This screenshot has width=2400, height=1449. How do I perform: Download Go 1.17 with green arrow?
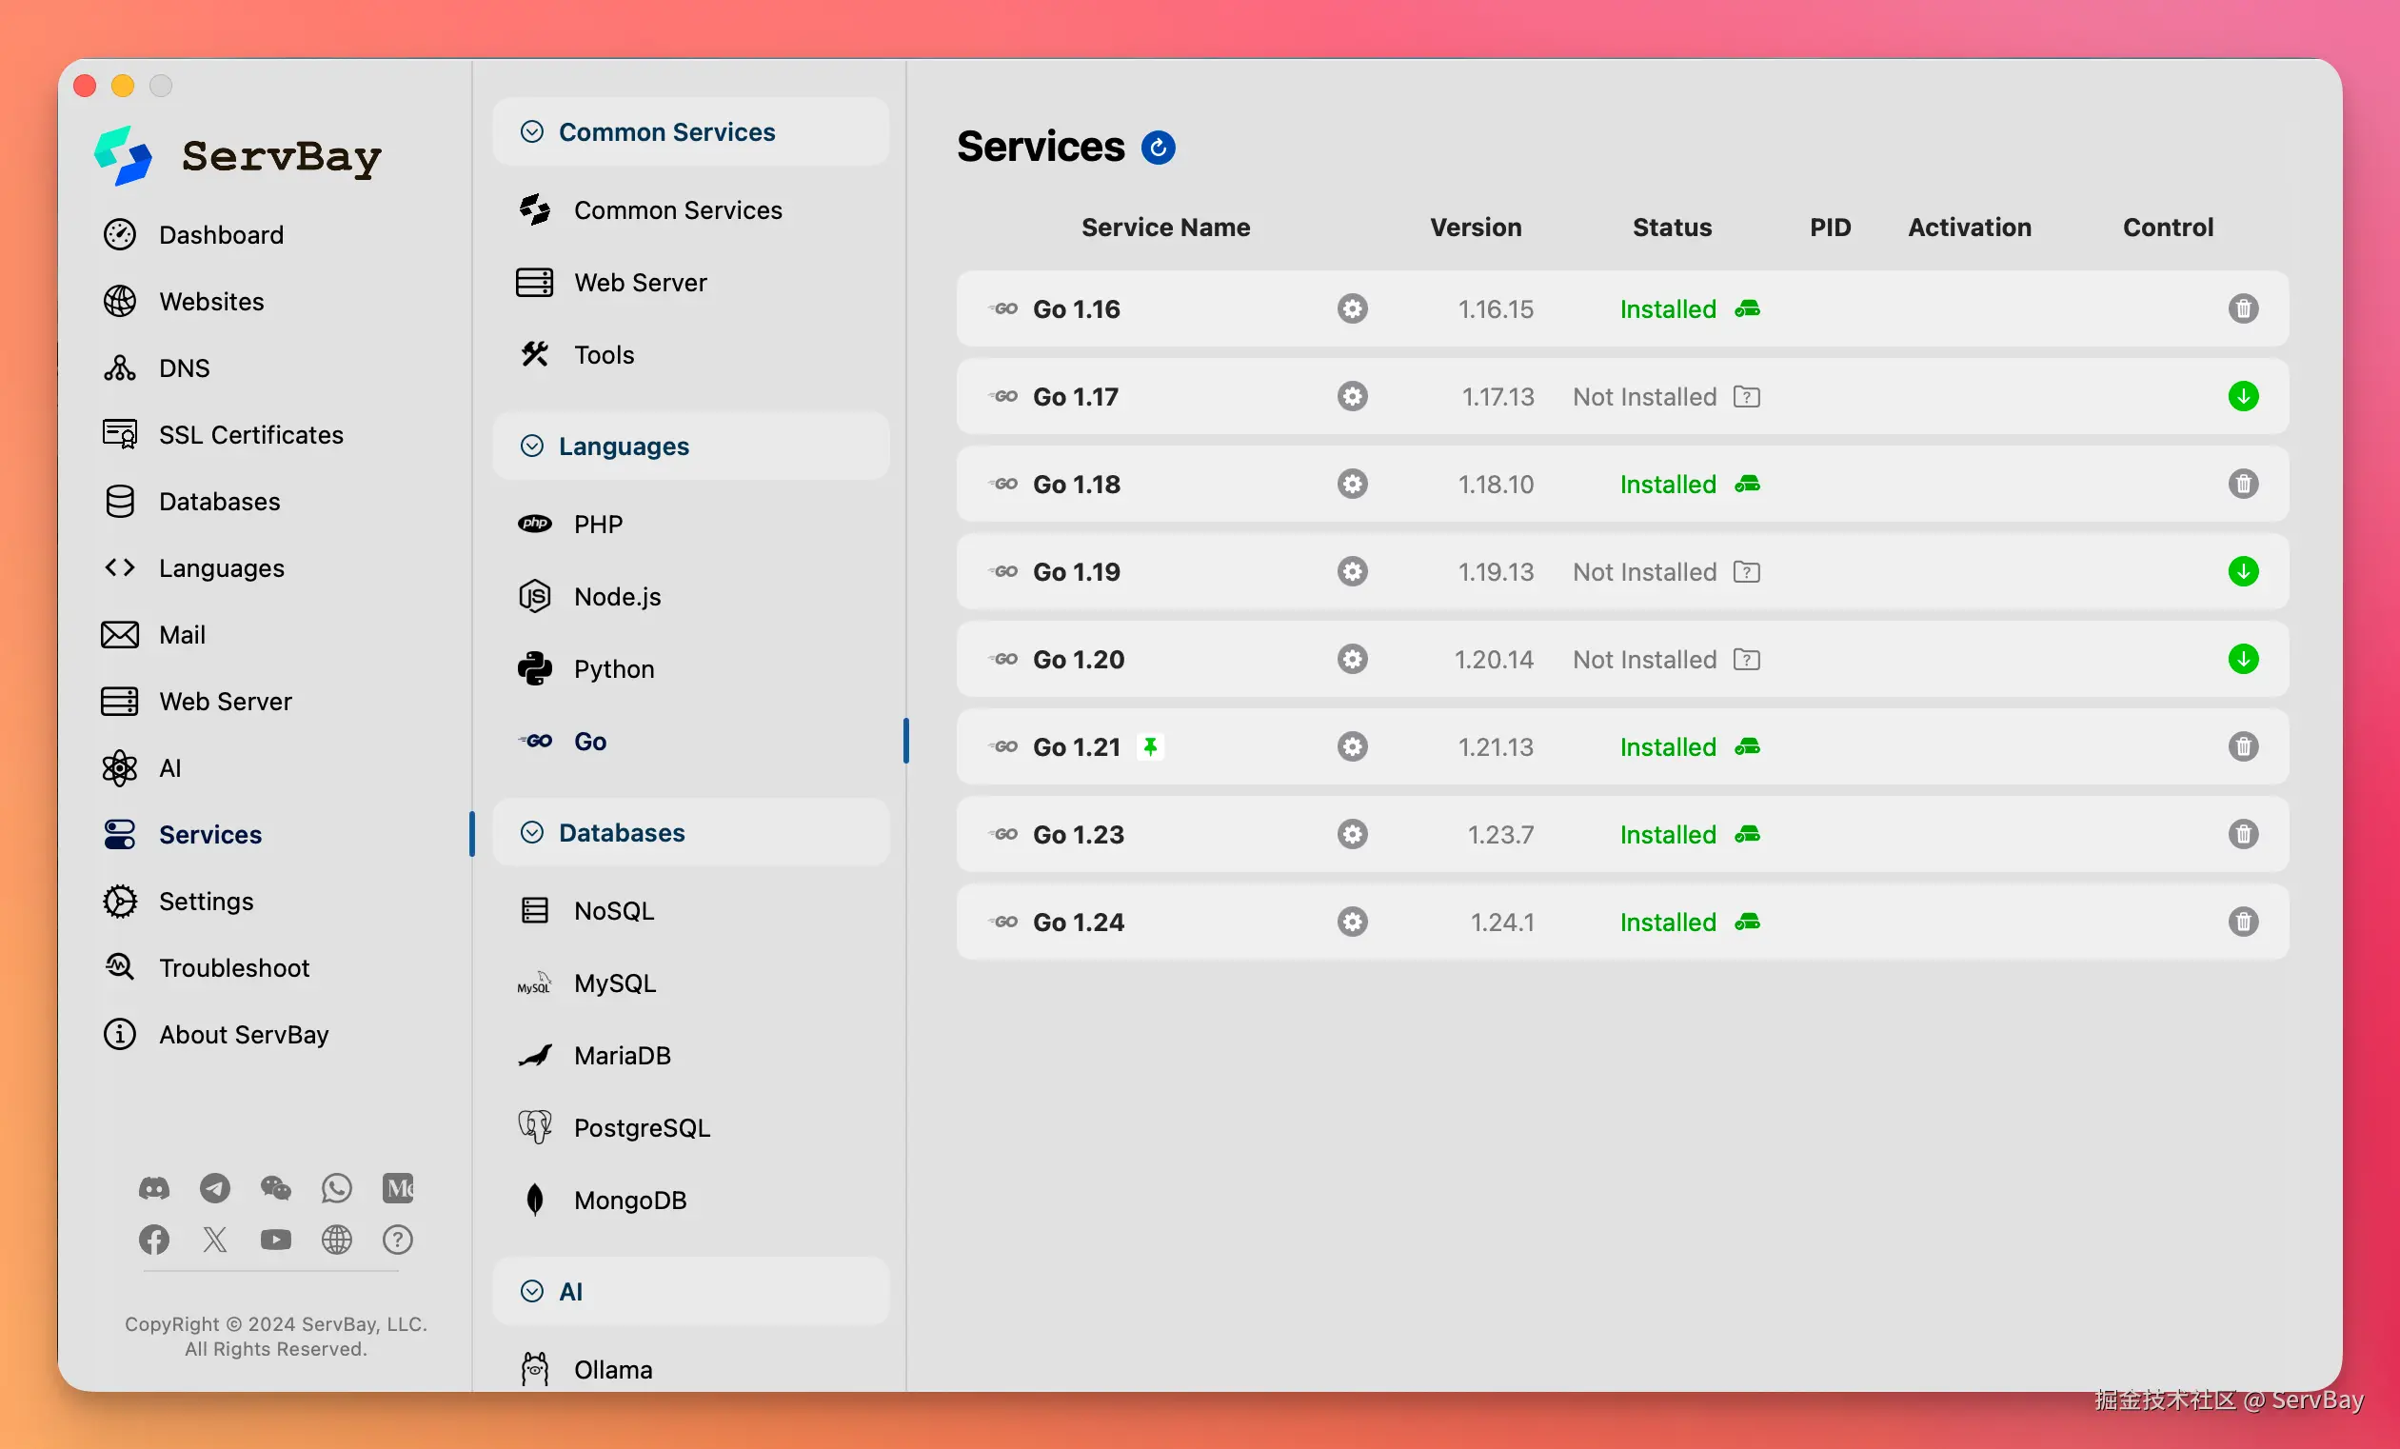(x=2242, y=396)
